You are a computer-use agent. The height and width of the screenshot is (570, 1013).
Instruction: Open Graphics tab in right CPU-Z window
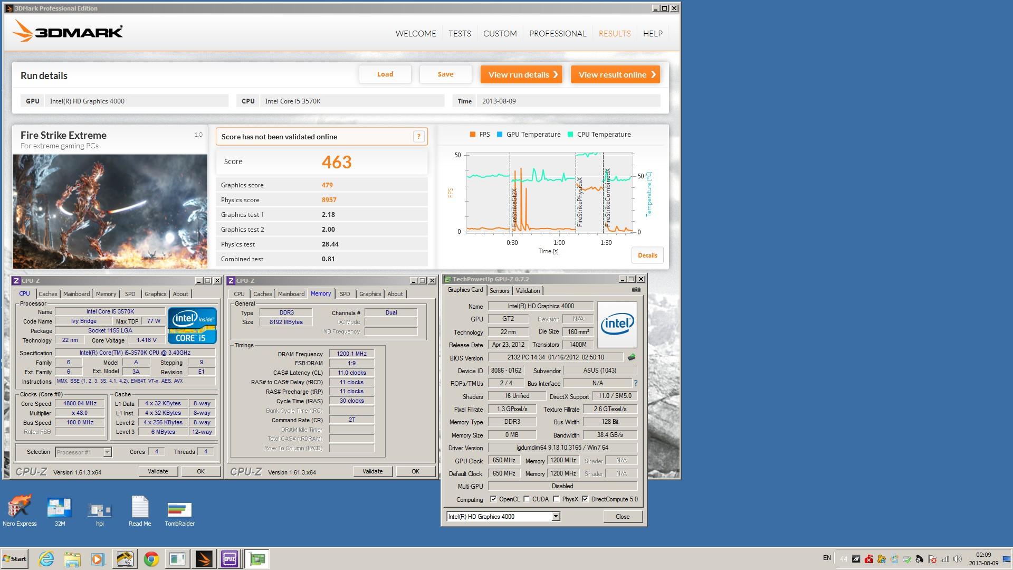coord(370,294)
